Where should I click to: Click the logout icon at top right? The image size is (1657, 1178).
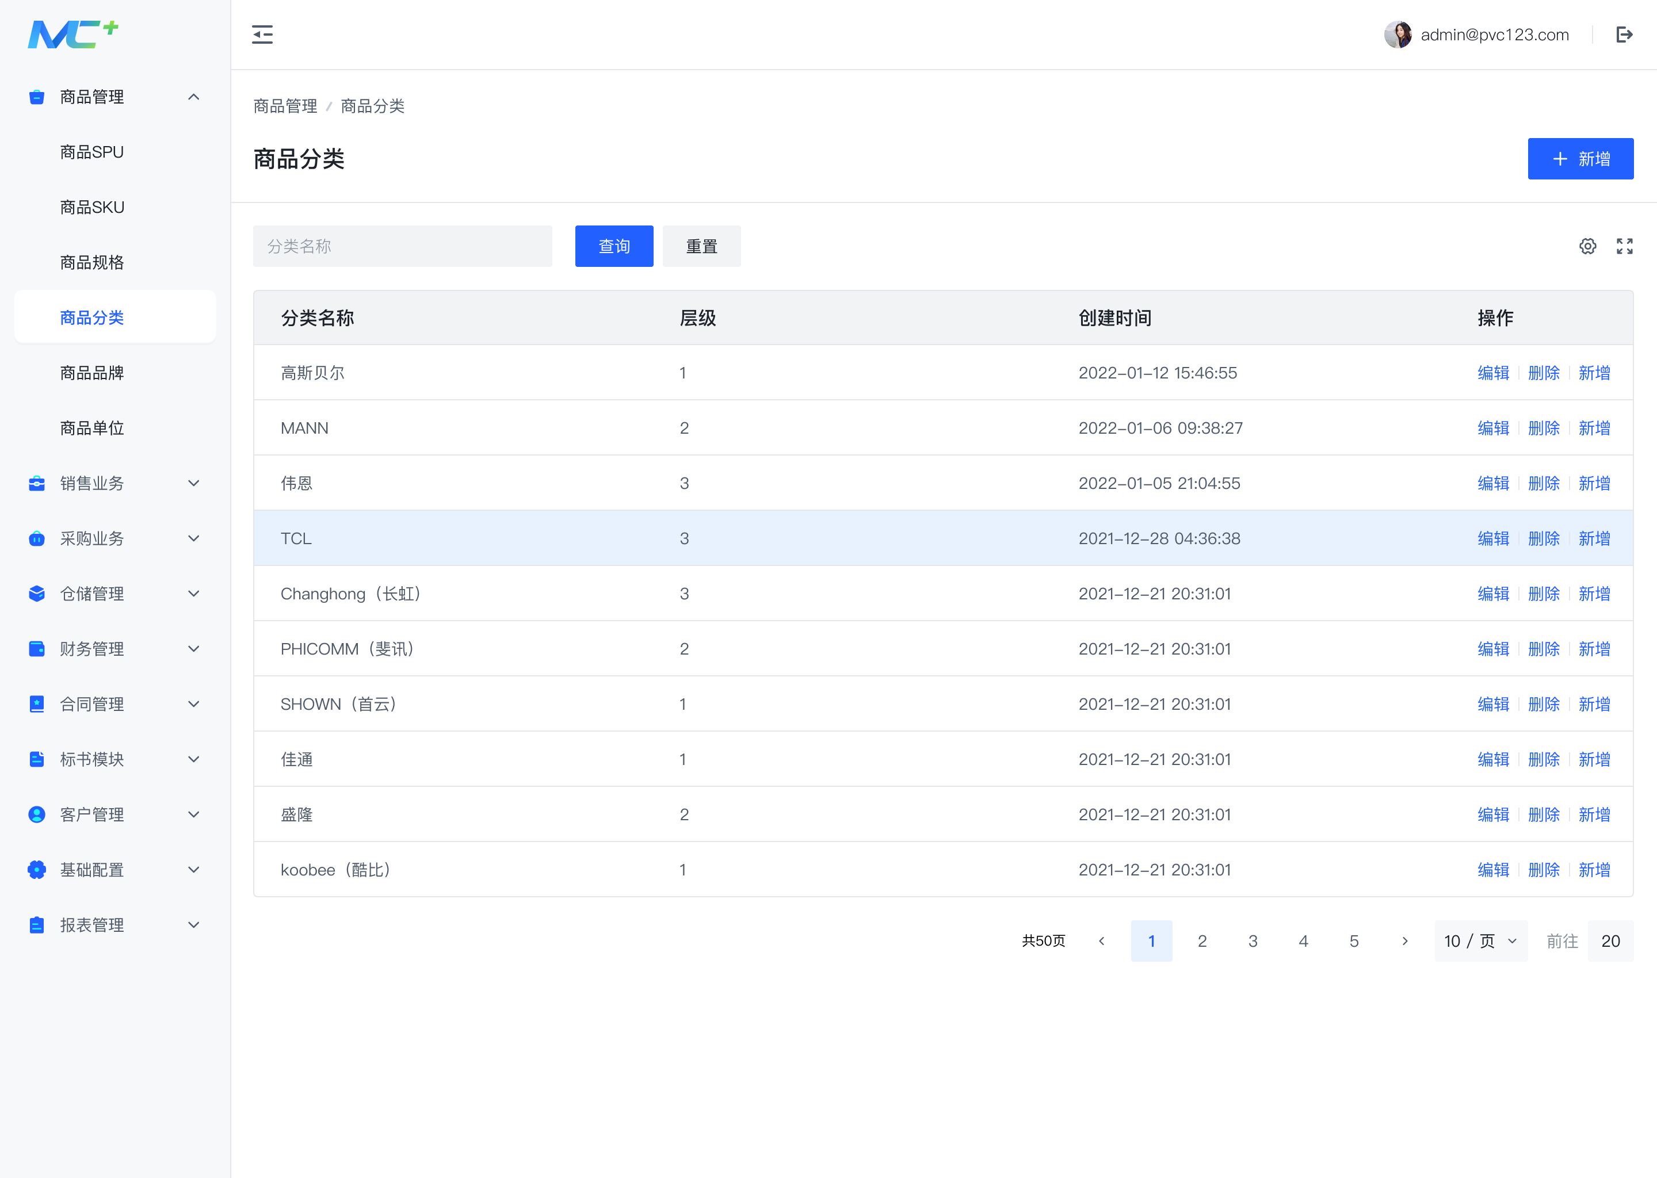(x=1624, y=34)
